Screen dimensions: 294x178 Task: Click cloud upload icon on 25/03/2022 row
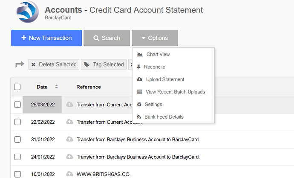69,104
